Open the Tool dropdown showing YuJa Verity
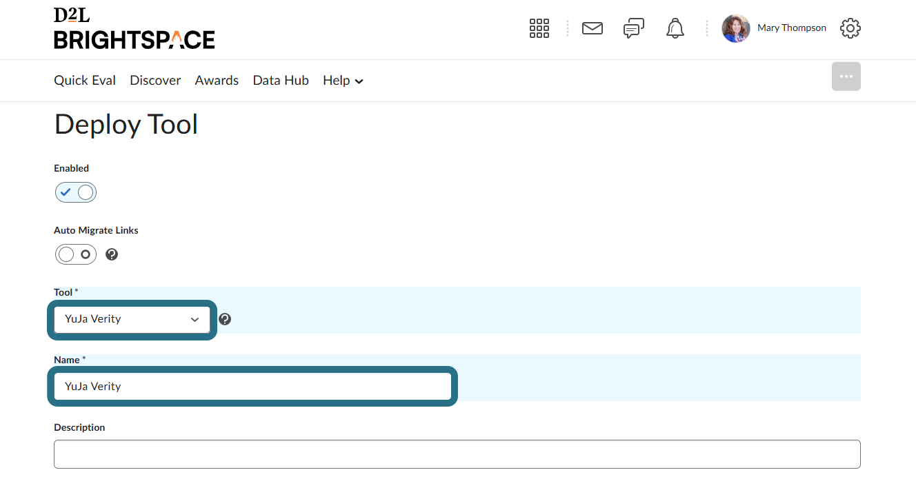This screenshot has height=479, width=916. [x=132, y=319]
